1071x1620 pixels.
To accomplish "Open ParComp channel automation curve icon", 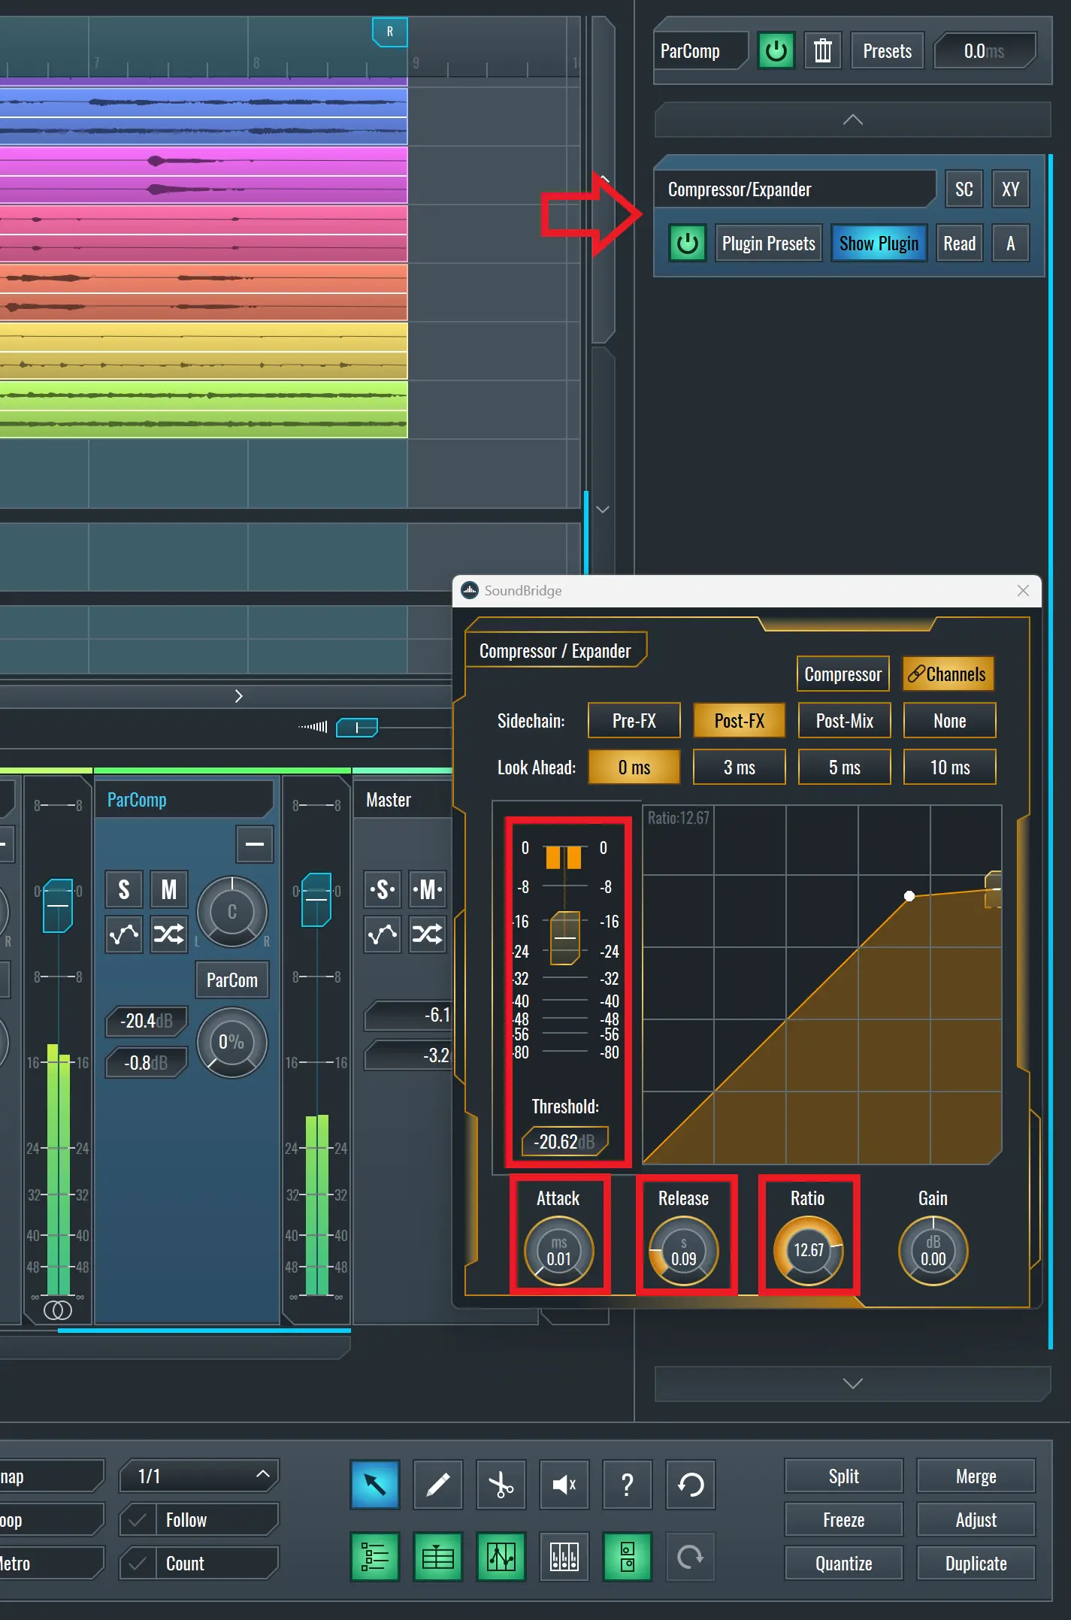I will [x=124, y=934].
